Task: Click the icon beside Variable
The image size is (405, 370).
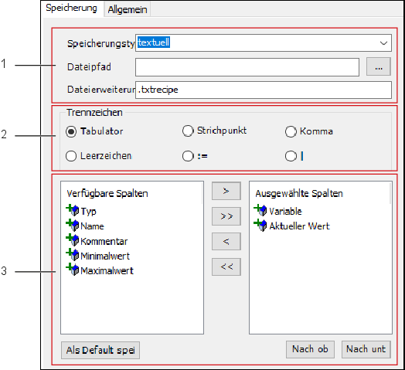Action: click(260, 210)
